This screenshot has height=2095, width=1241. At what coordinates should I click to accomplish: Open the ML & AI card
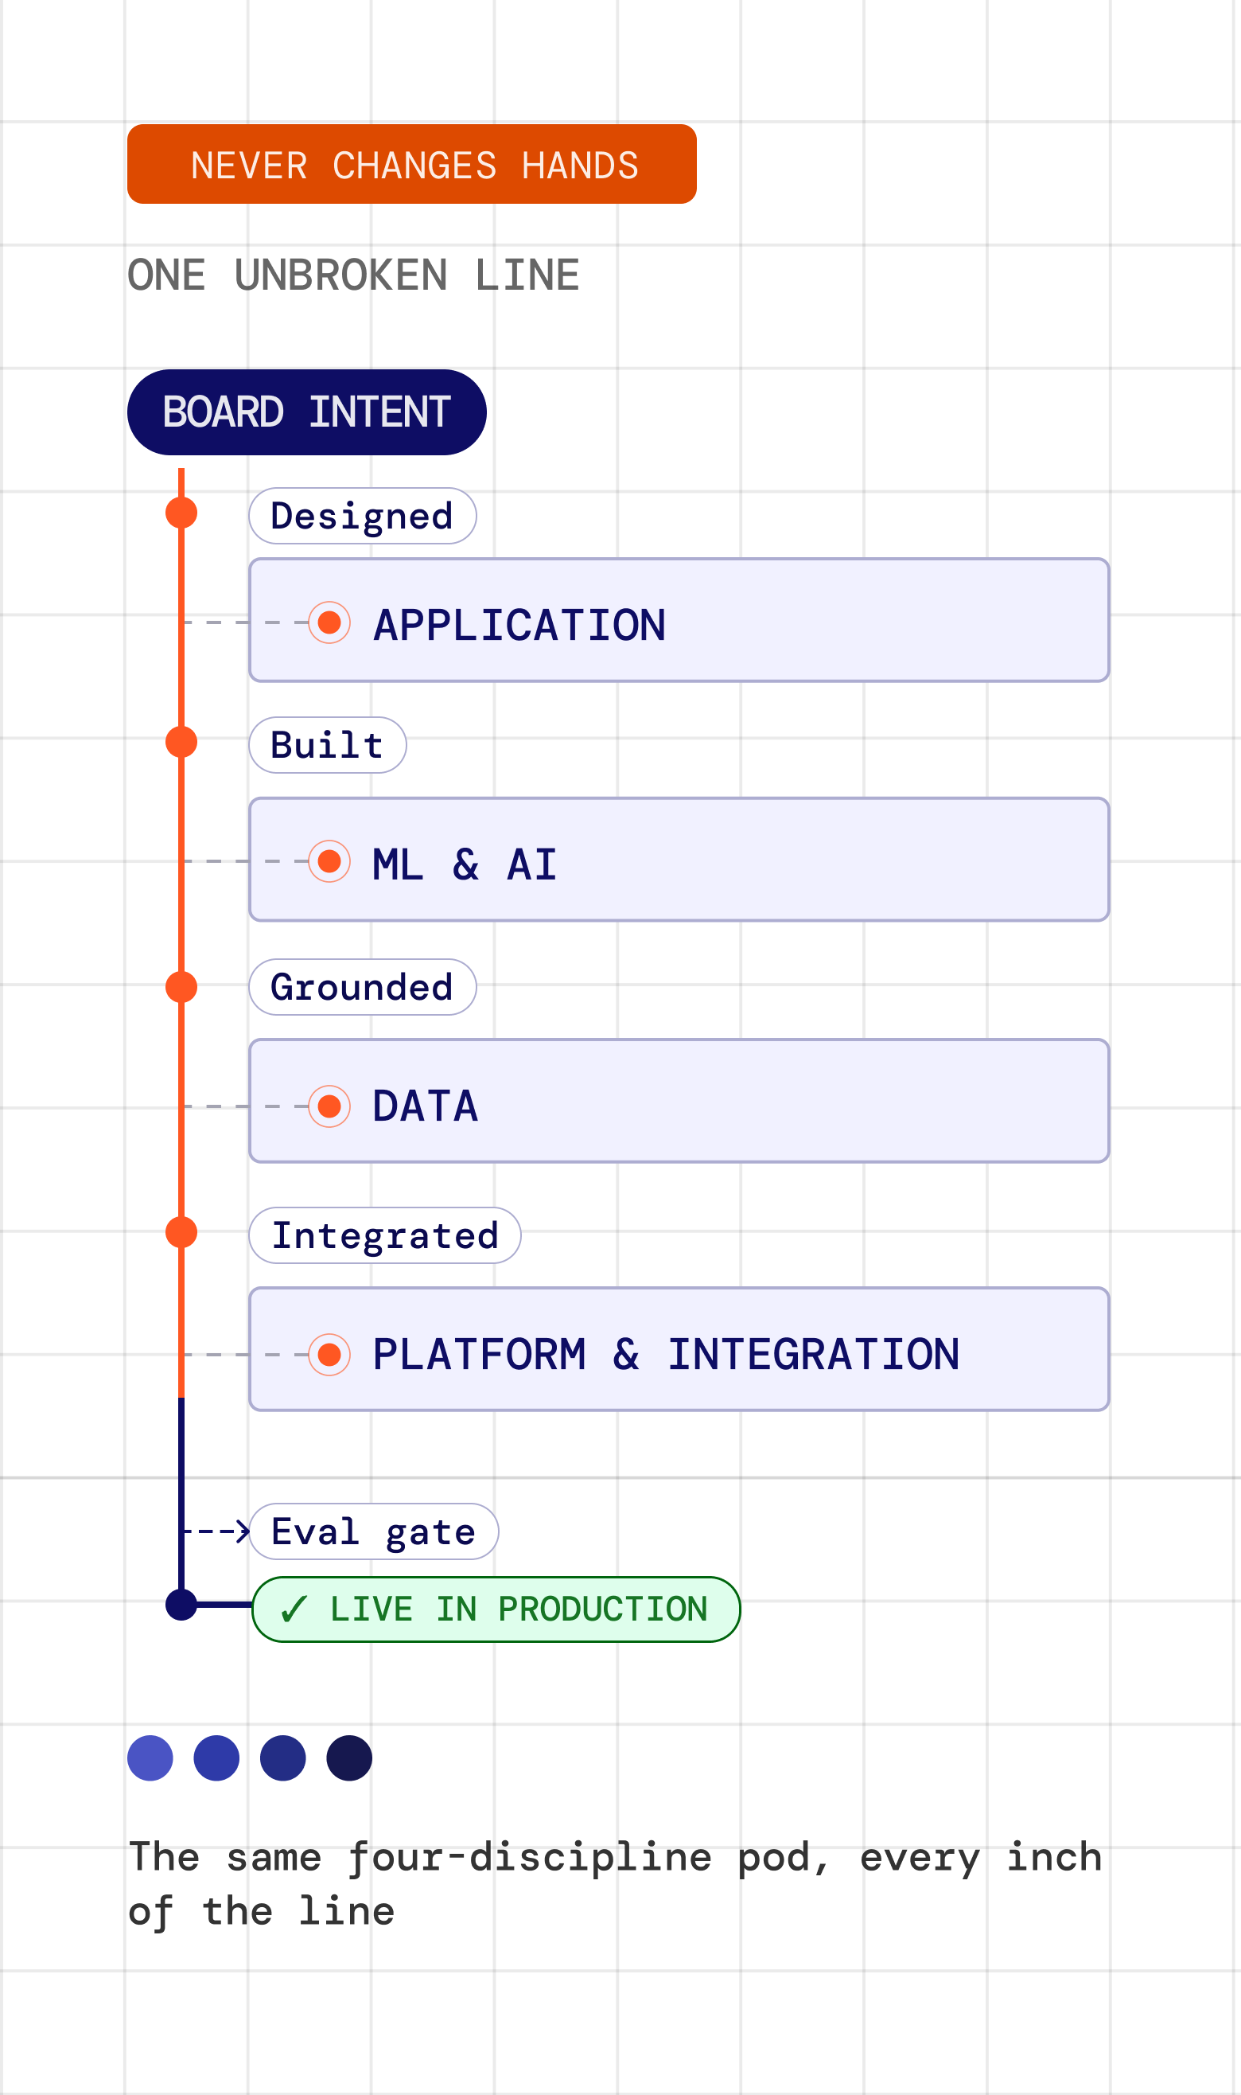point(679,859)
